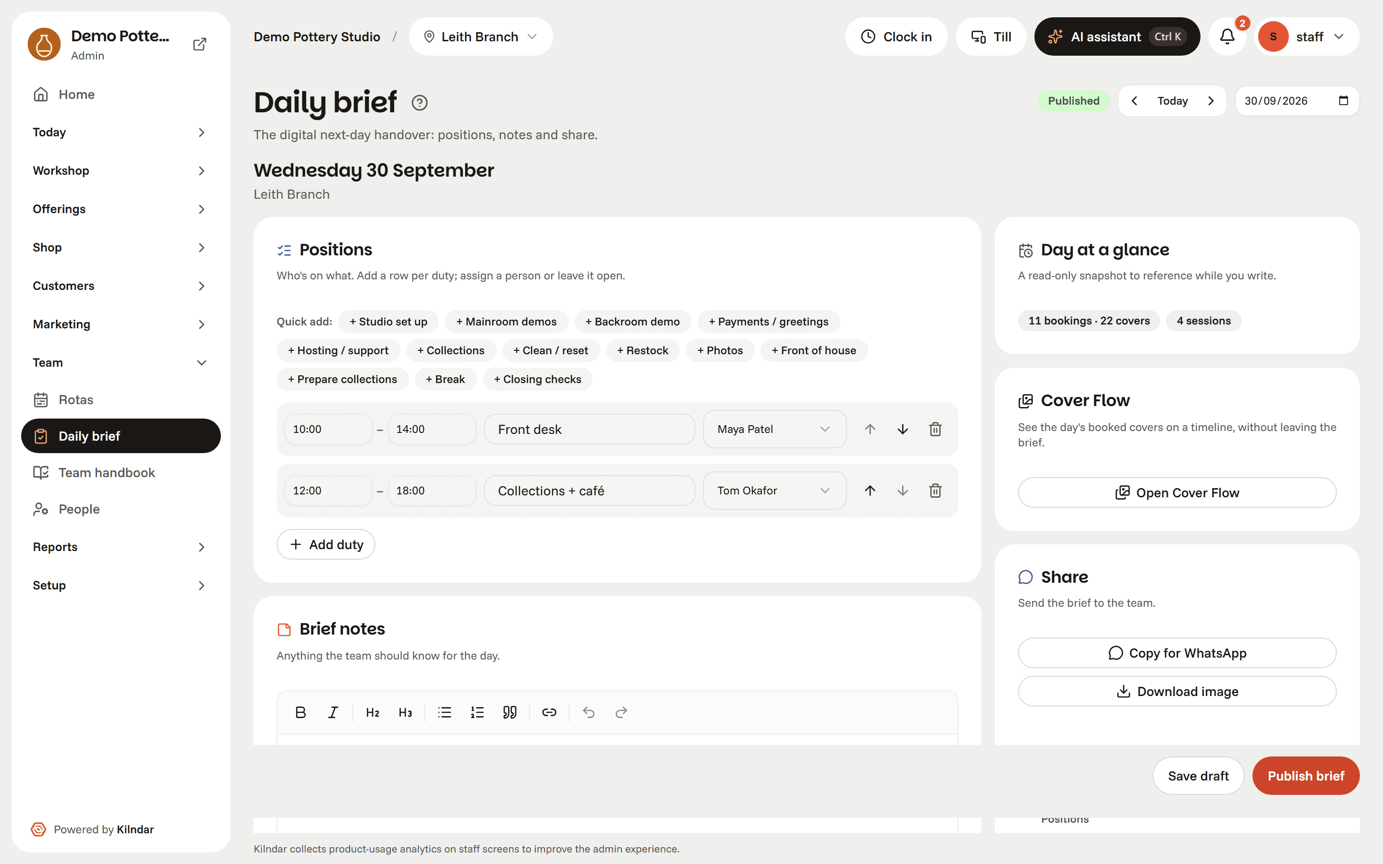Viewport: 1383px width, 864px height.
Task: Insert bullet list in notes editor
Action: 445,712
